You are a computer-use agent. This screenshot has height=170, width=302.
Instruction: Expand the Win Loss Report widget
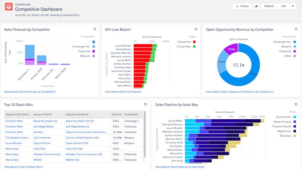[x=196, y=29]
